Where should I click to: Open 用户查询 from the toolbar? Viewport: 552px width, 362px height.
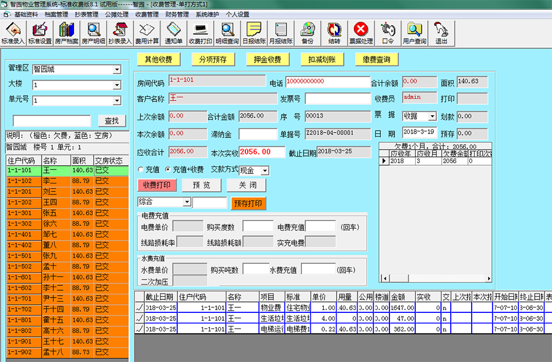(415, 33)
